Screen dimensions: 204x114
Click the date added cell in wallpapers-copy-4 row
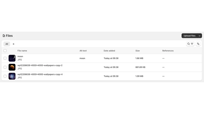tap(111, 76)
